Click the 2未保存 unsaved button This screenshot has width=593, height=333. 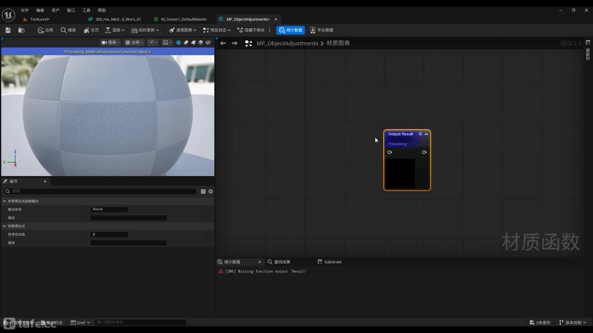click(x=540, y=323)
